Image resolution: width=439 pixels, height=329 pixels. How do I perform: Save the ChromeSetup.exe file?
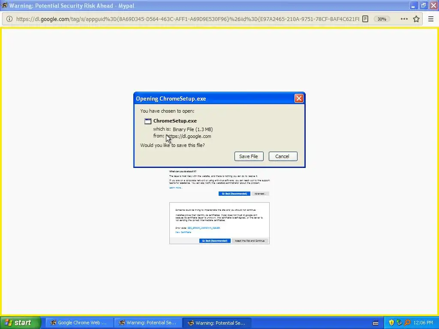(x=249, y=156)
